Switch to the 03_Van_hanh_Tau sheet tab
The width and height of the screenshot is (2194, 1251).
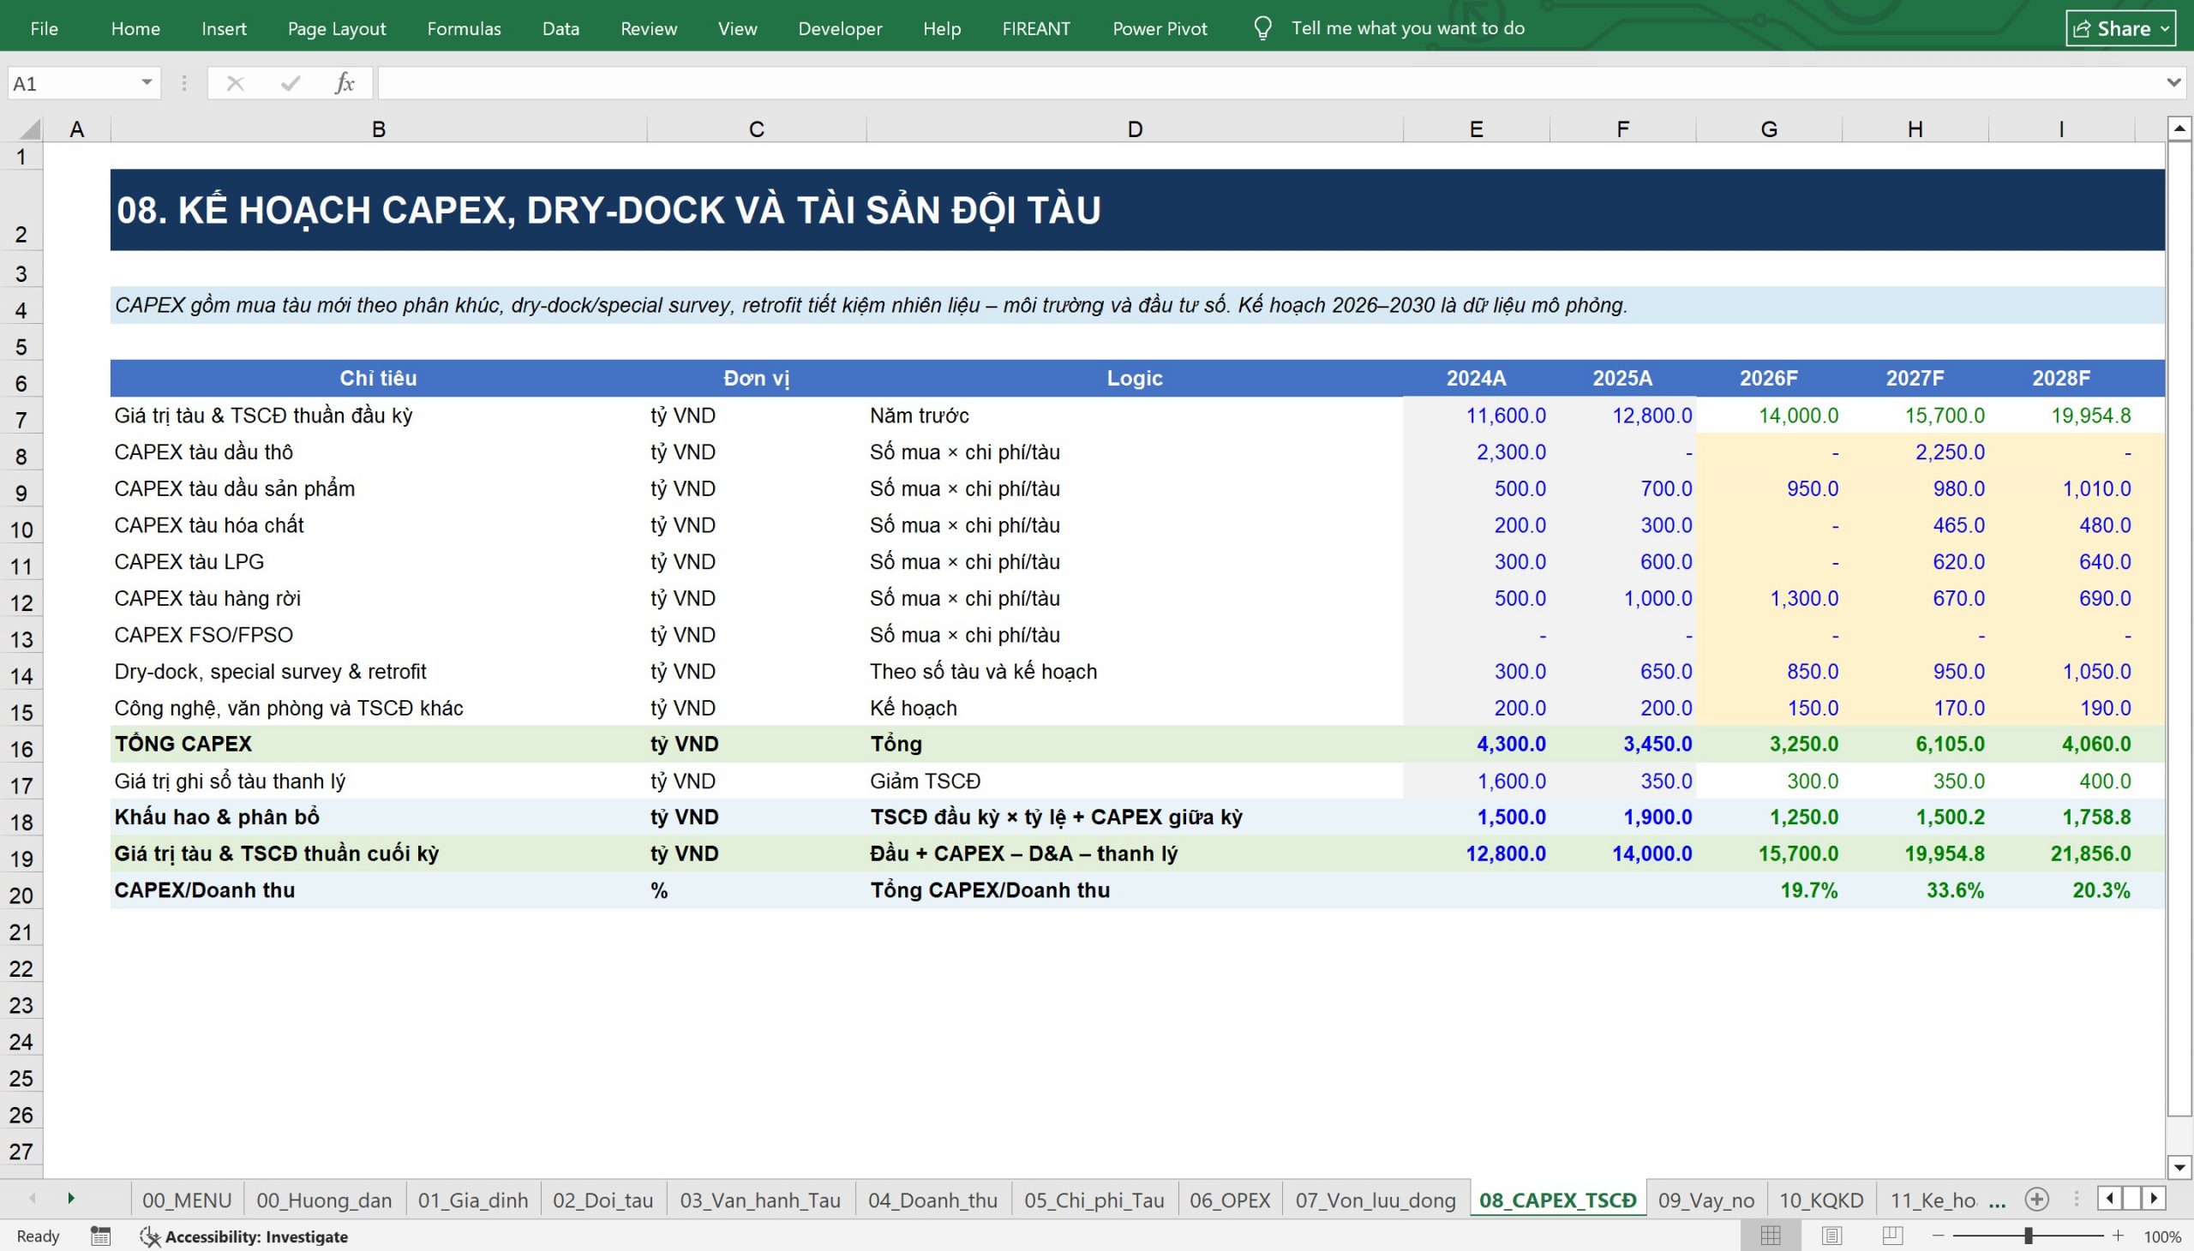pos(759,1200)
